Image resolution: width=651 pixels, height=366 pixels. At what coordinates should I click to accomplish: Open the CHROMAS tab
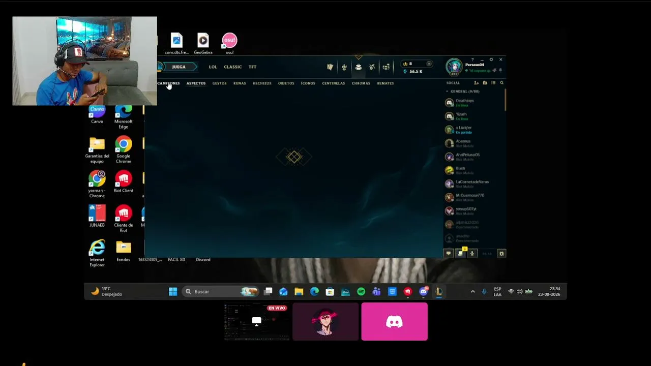pos(361,83)
